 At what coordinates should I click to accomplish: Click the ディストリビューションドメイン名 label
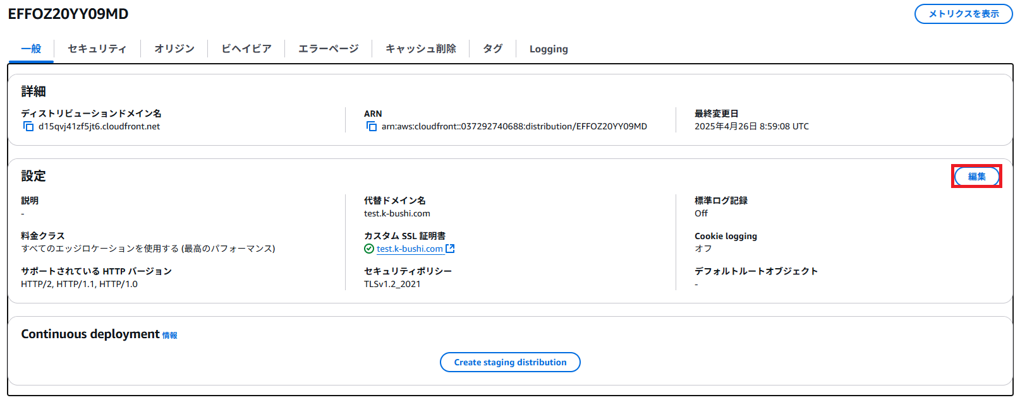(x=91, y=114)
